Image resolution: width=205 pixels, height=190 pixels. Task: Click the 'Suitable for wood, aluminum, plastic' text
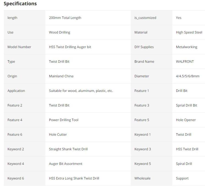pos(81,91)
